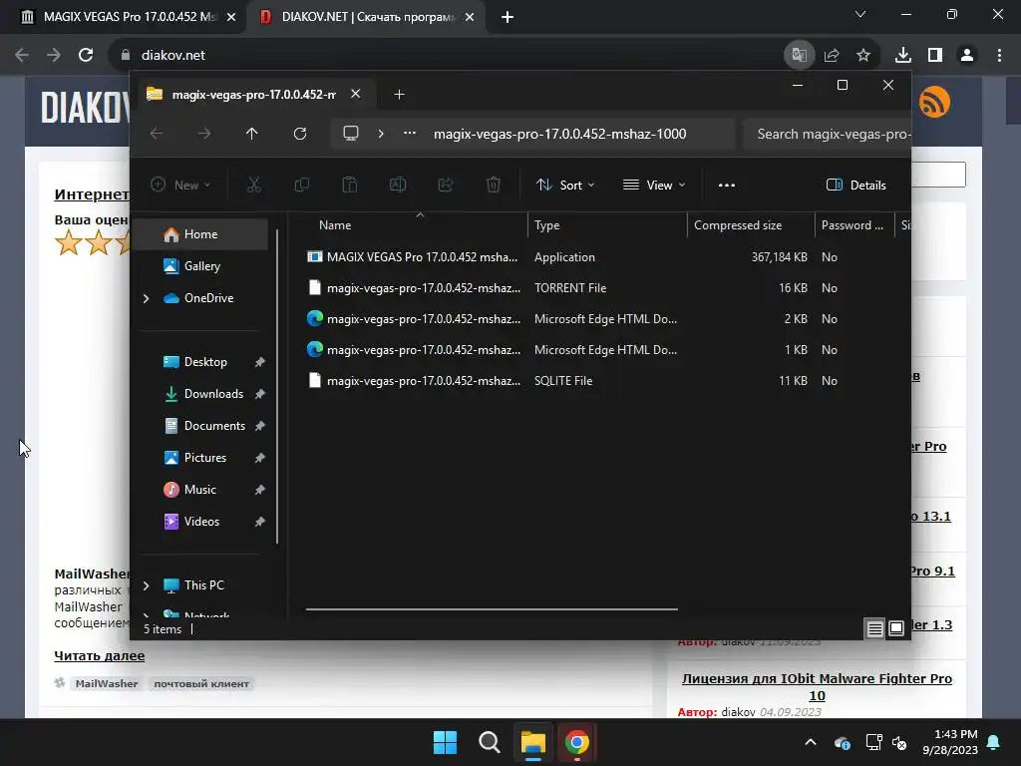This screenshot has width=1021, height=766.
Task: Toggle the Details pane button
Action: point(855,185)
